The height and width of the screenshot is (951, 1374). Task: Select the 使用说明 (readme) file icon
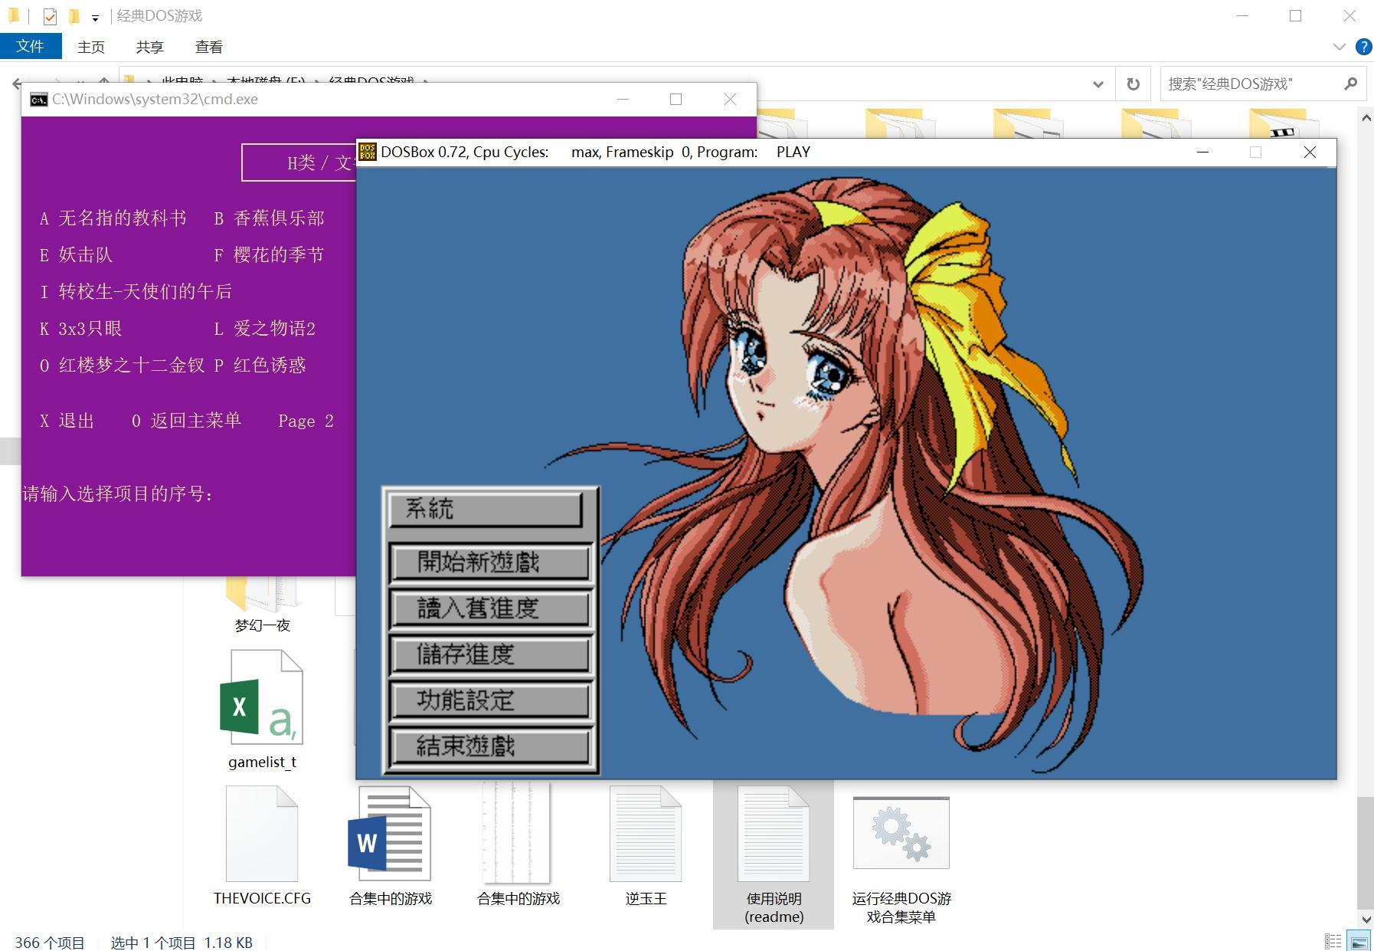773,834
